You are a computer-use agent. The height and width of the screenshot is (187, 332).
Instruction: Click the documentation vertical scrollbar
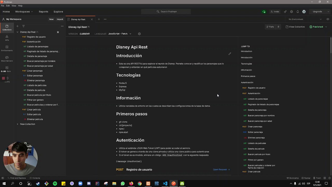(x=331, y=45)
